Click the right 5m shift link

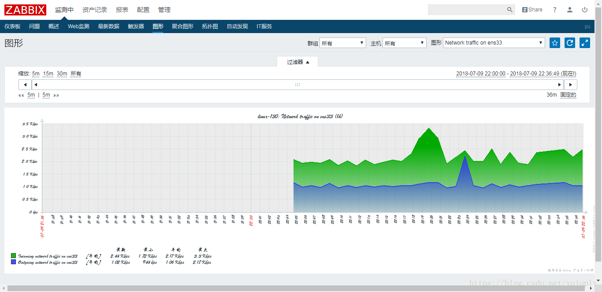click(x=46, y=95)
